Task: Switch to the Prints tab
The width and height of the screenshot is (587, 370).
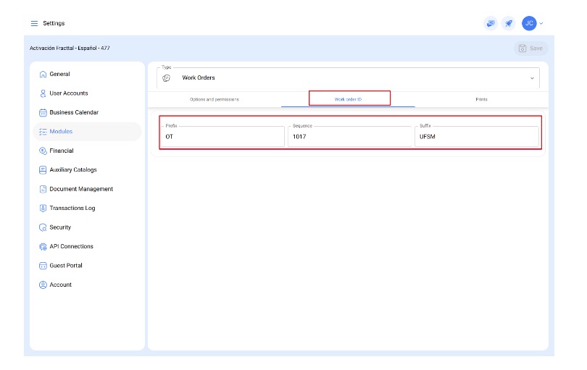Action: pyautogui.click(x=481, y=99)
